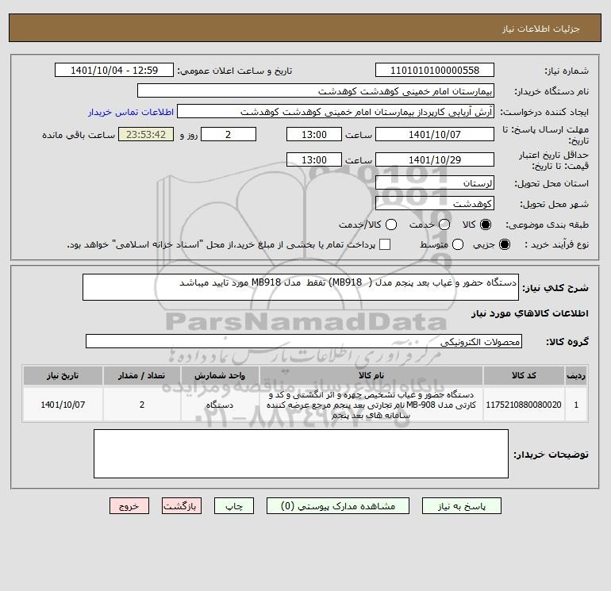611x591 pixels.
Task: Click the شماره نیاز field 1101010100000558
Action: (435, 70)
